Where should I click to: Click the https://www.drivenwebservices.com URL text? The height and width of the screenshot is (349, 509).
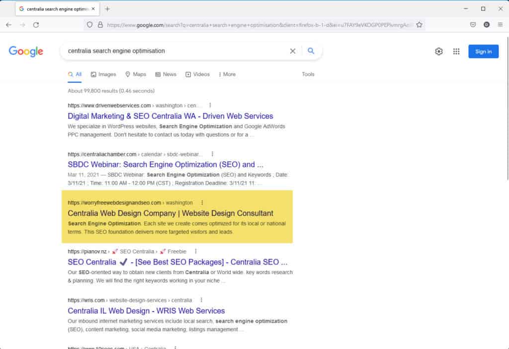click(109, 105)
